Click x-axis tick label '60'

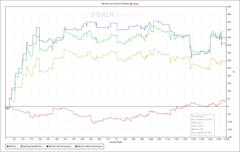point(14,139)
